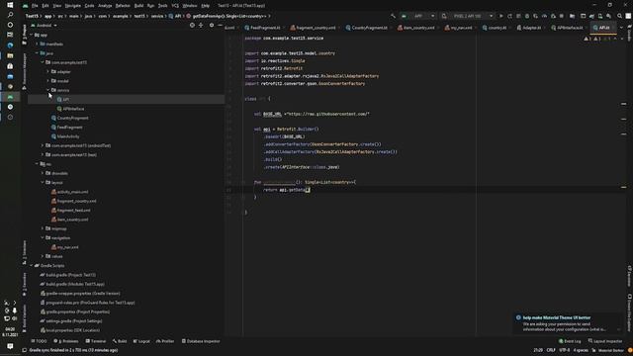Viewport: 633px width, 356px height.
Task: Open the Windows notification center icon
Action: coord(10,346)
